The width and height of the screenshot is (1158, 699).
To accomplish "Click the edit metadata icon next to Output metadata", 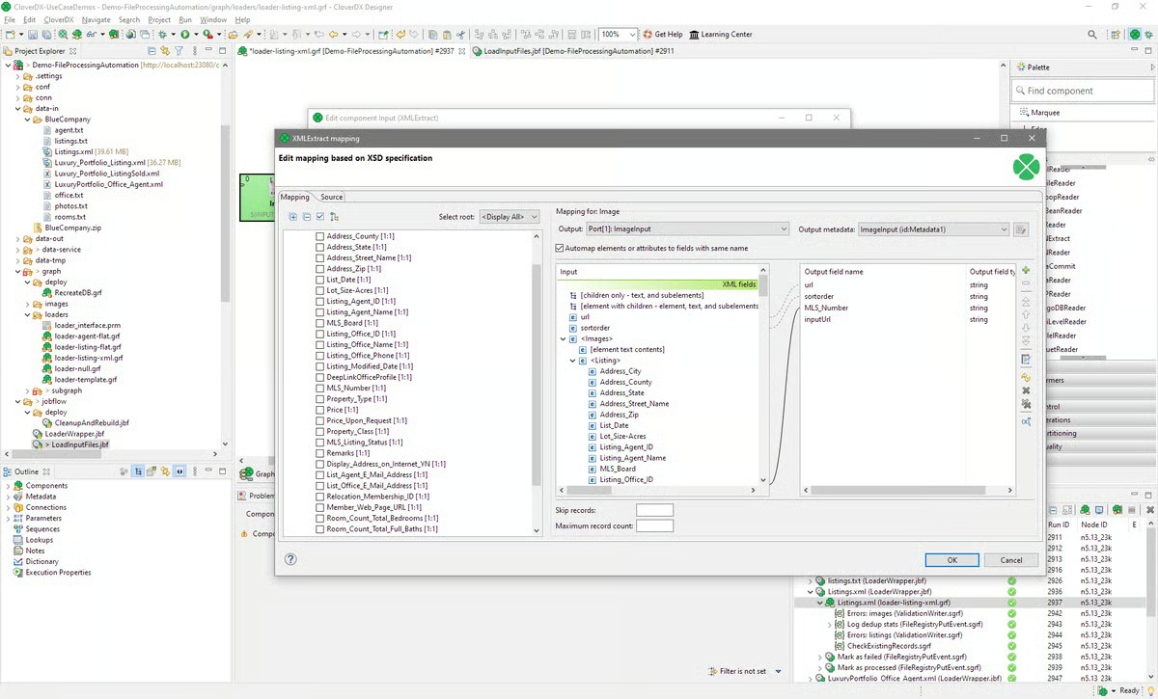I will (1021, 229).
